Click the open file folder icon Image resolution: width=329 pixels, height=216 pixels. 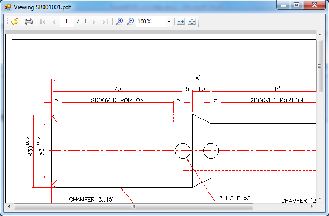(15, 22)
